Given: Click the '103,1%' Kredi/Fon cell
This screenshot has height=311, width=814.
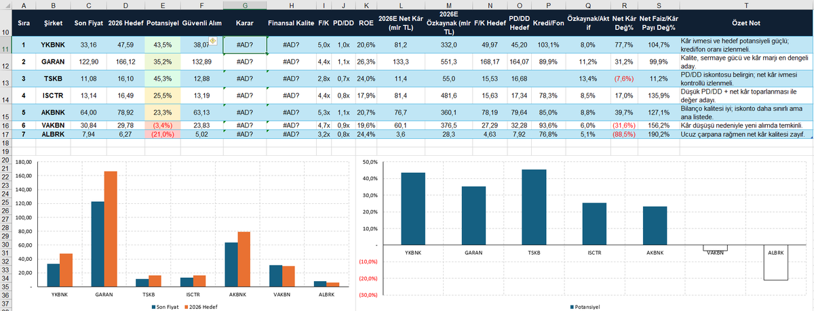Looking at the screenshot, I should pos(548,45).
